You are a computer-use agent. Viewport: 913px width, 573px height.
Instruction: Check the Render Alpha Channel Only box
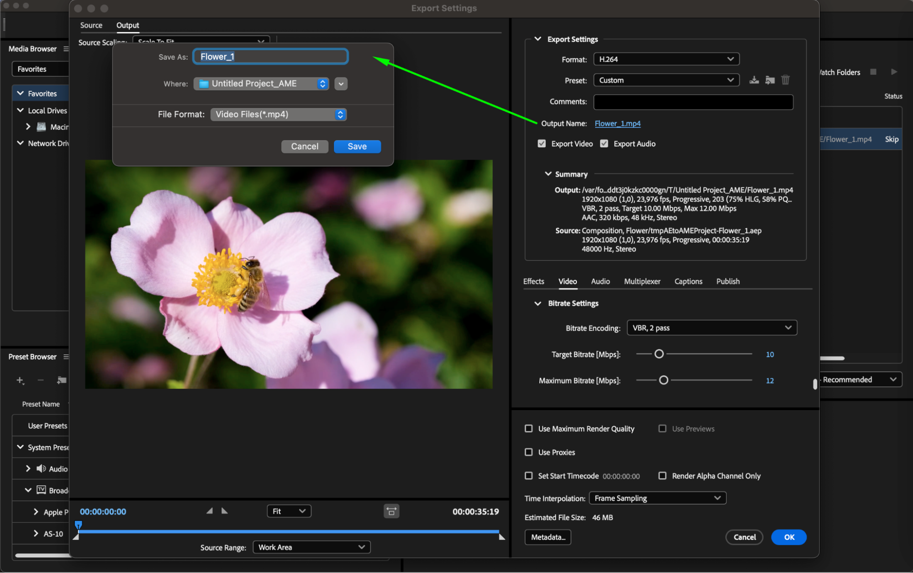[662, 476]
